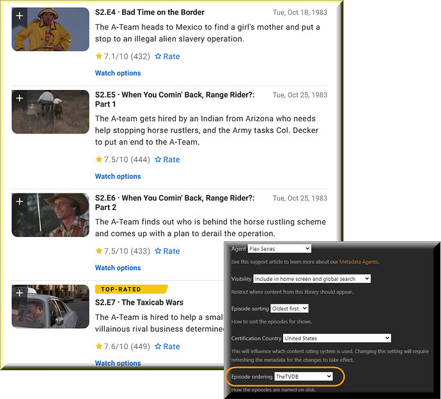
Task: Click the 7.5/10 (433) rating
Action: click(x=123, y=251)
